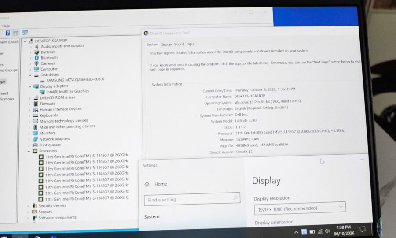The width and height of the screenshot is (396, 238).
Task: Click the Find a setting search box
Action: 192,199
